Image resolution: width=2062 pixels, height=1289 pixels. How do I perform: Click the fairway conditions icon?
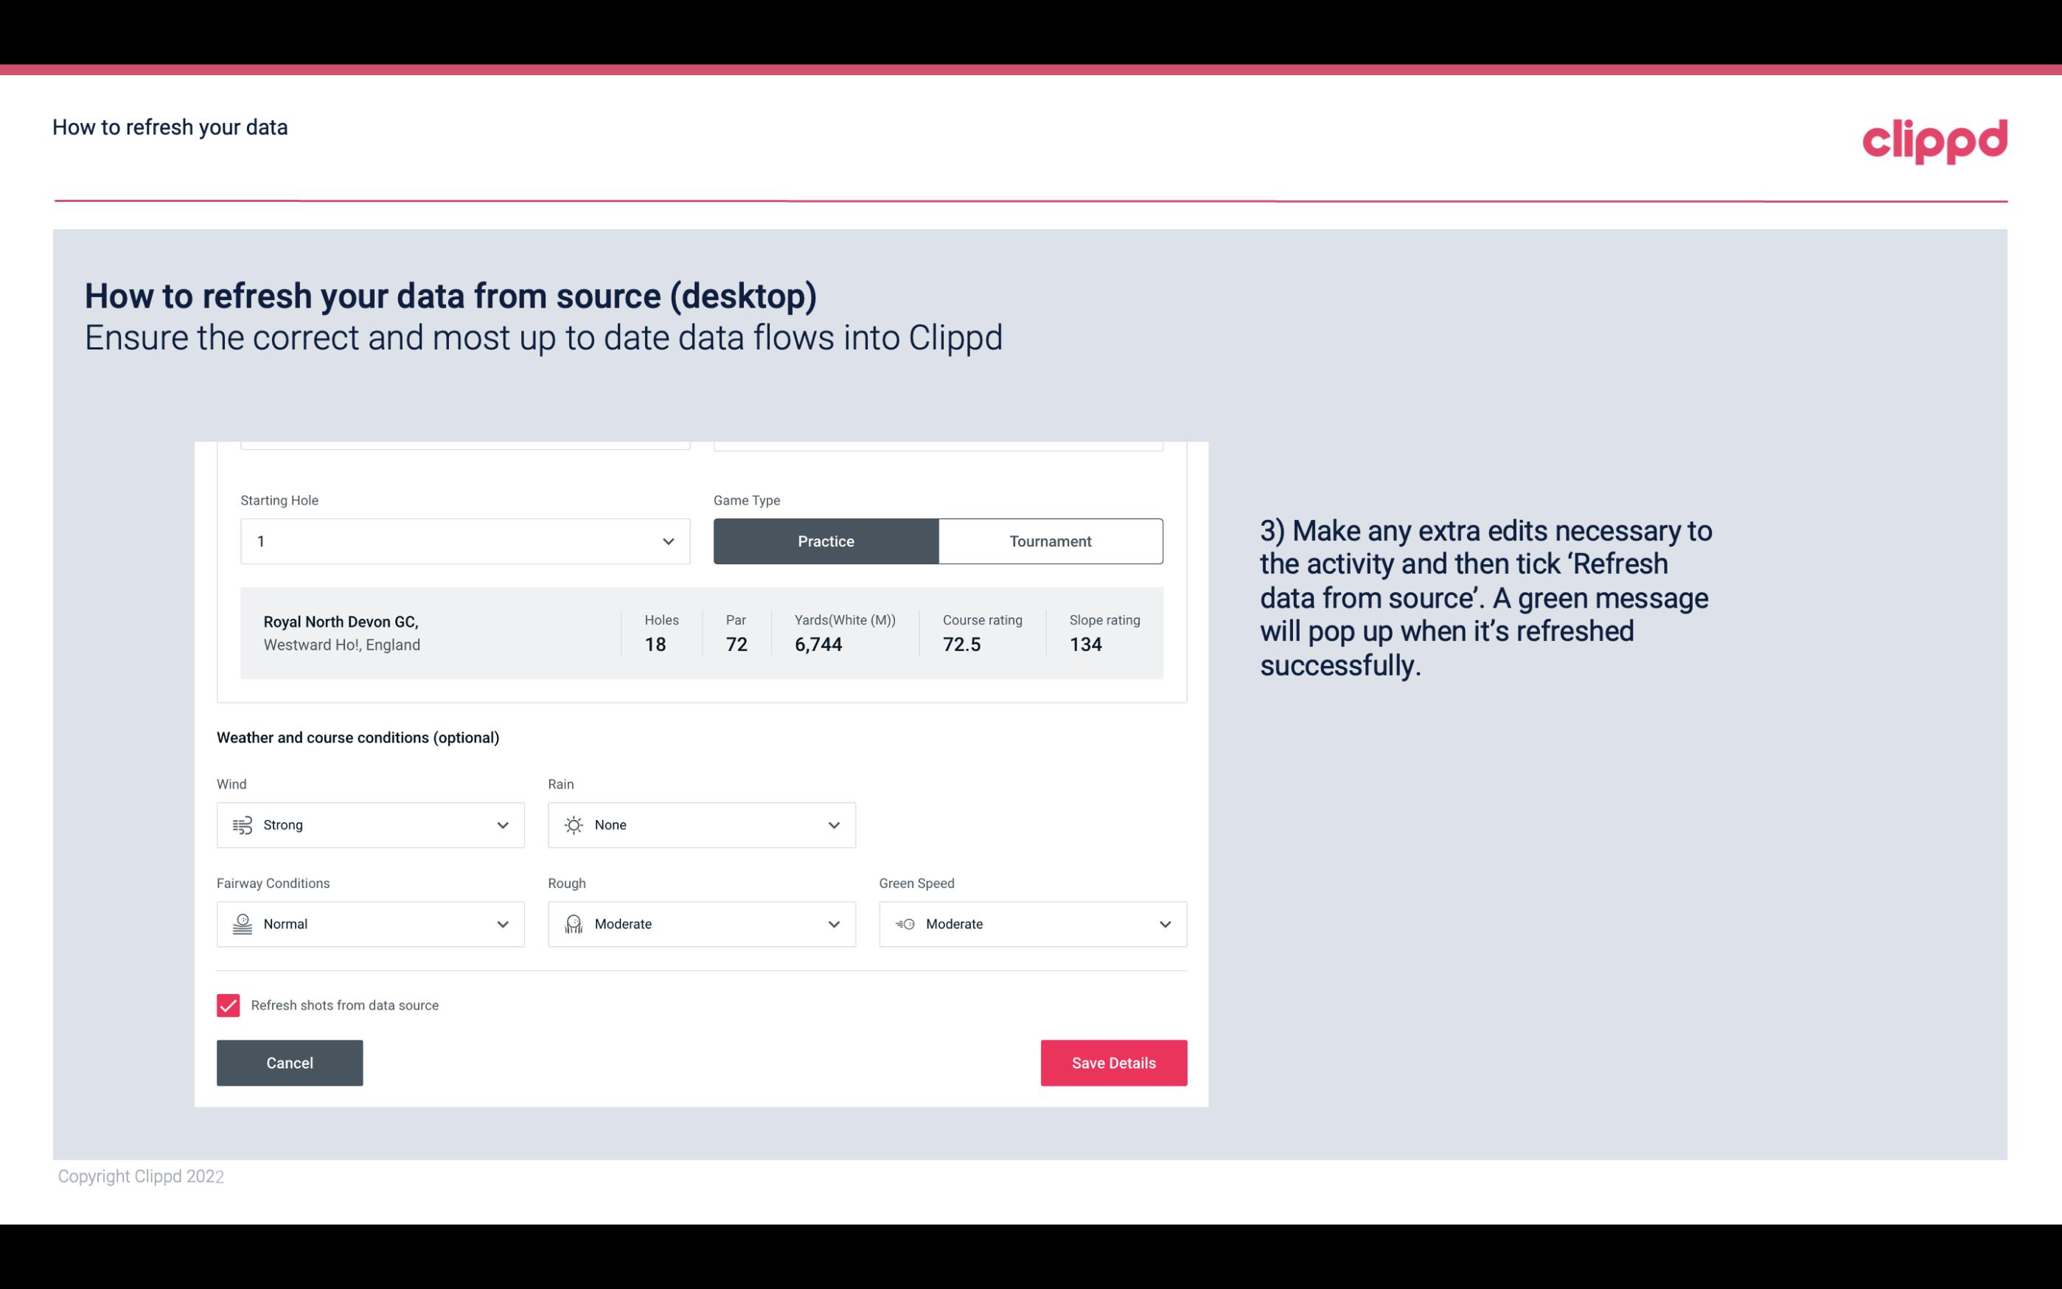coord(242,924)
